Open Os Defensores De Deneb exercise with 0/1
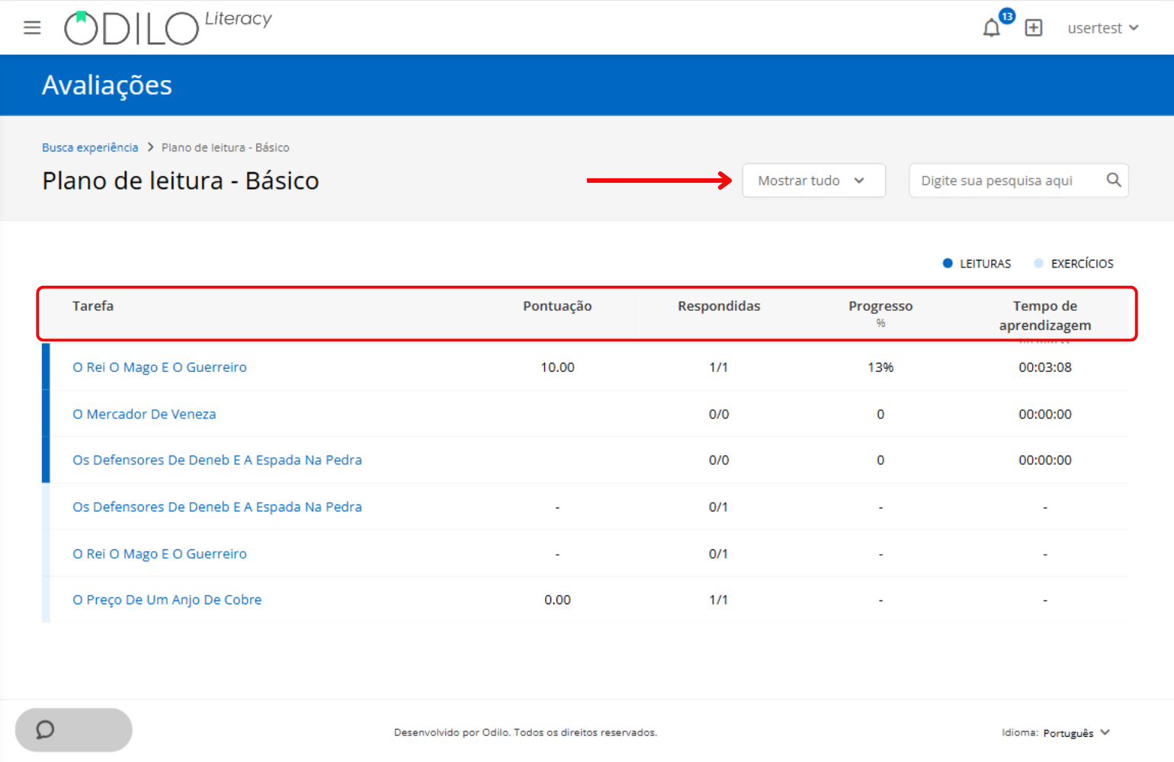Screen dimensions: 1174x762 tap(217, 507)
